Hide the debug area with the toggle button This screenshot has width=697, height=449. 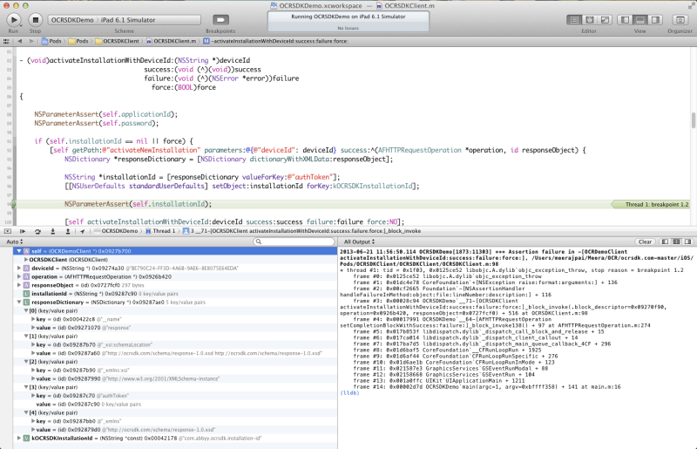click(x=8, y=231)
